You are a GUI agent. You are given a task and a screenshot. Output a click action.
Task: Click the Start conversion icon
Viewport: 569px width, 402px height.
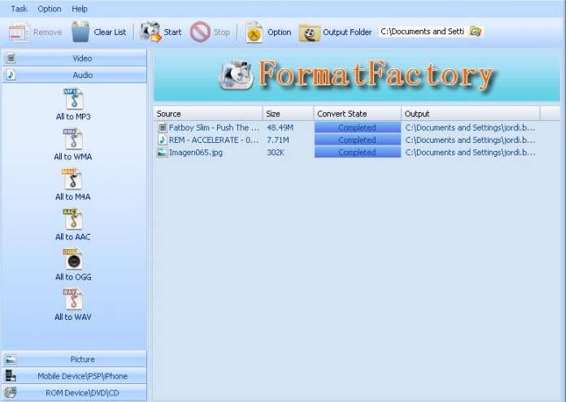150,32
